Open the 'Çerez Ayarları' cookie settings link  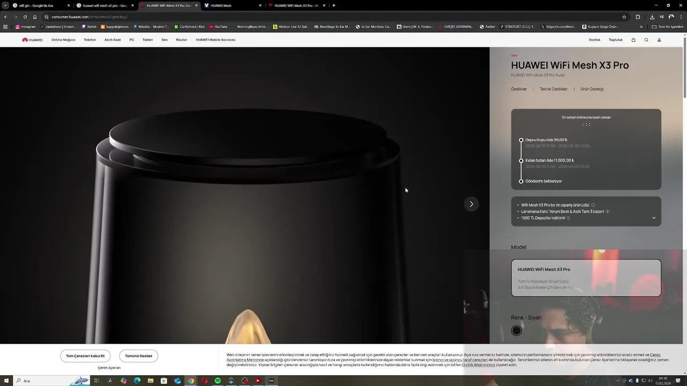click(x=109, y=368)
